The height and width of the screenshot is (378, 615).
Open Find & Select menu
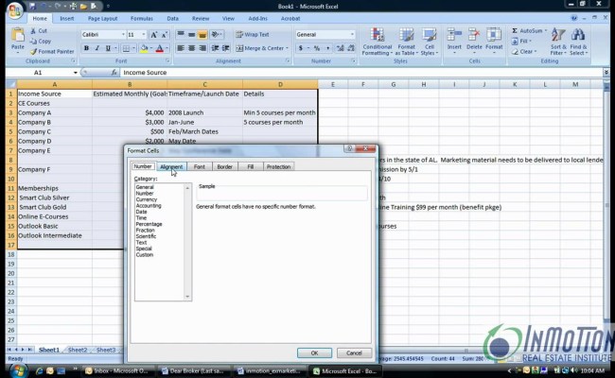[x=578, y=42]
